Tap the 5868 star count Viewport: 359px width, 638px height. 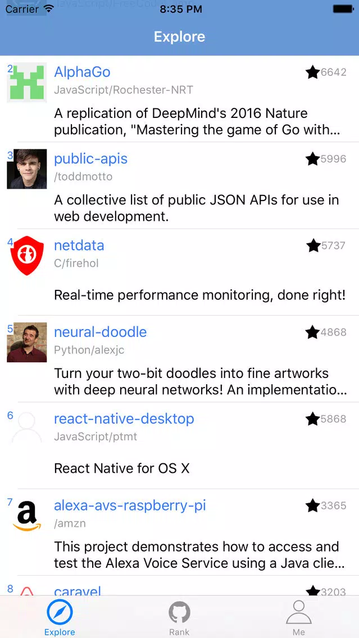click(x=333, y=419)
